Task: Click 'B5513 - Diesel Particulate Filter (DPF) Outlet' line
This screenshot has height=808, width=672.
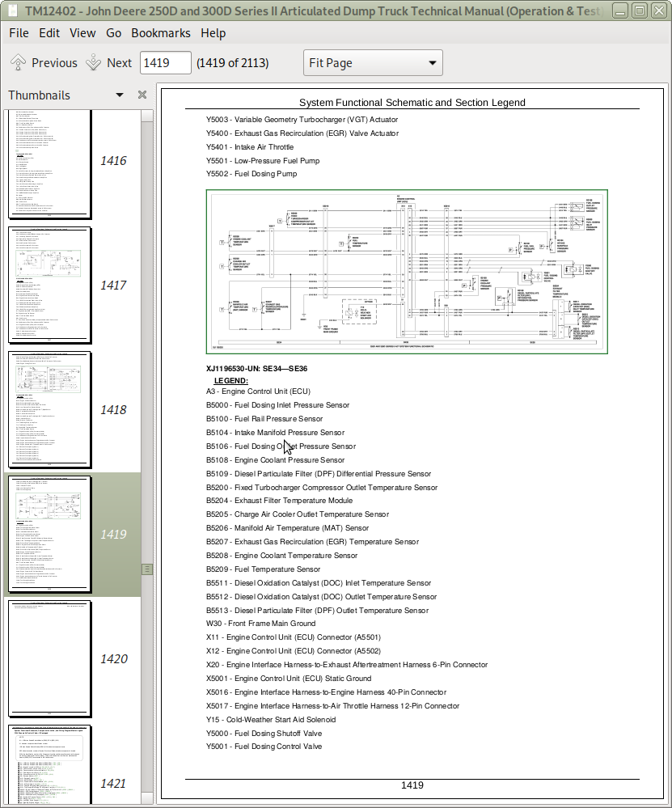Action: [318, 610]
